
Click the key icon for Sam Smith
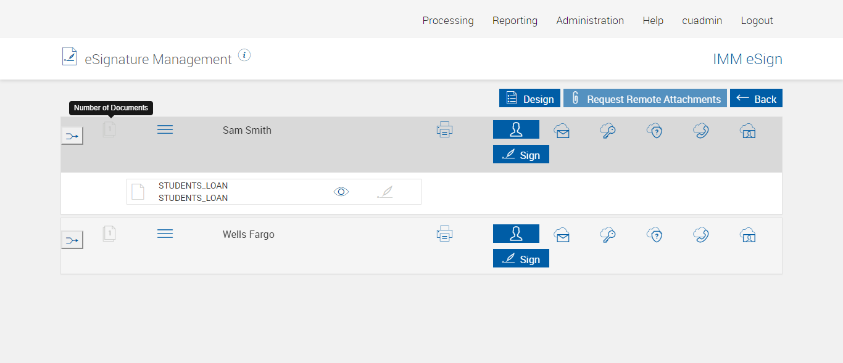(x=608, y=131)
